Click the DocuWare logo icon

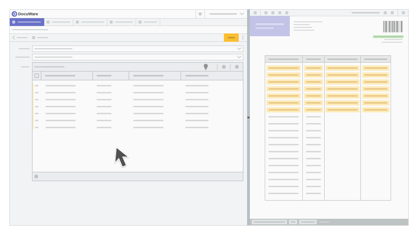pos(14,14)
